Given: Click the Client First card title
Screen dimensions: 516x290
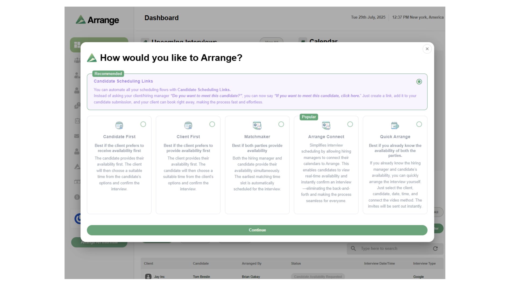Looking at the screenshot, I should (x=188, y=137).
